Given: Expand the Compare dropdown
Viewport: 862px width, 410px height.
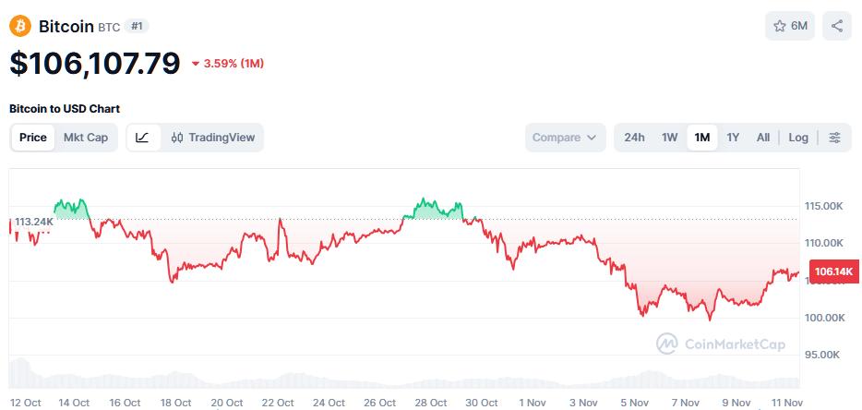Looking at the screenshot, I should pyautogui.click(x=565, y=138).
